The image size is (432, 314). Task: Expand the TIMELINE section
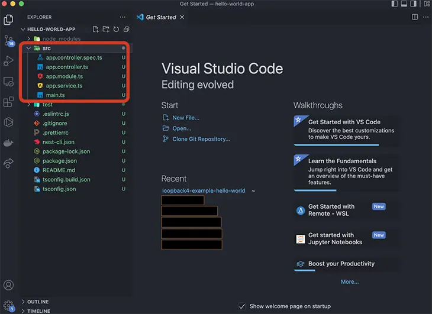[x=38, y=311]
